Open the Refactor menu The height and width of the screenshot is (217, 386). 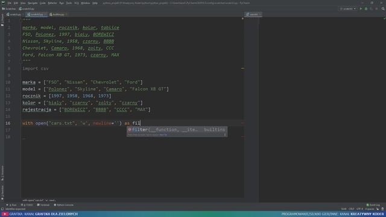pos(52,3)
